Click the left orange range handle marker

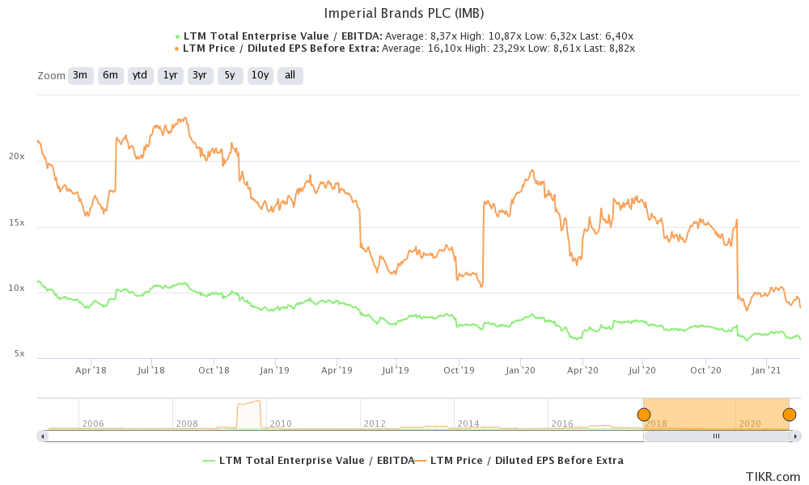click(x=644, y=414)
